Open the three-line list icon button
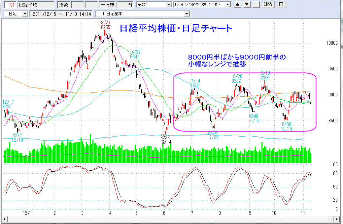The image size is (343, 224). pyautogui.click(x=256, y=5)
